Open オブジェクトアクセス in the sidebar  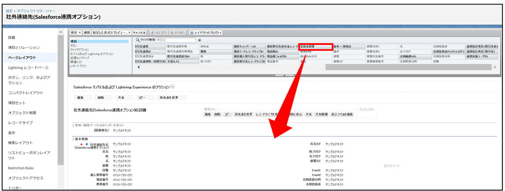pos(26,178)
